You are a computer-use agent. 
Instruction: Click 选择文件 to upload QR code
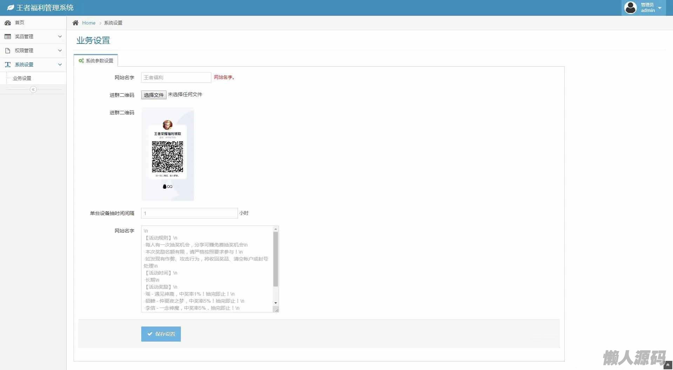(x=154, y=95)
